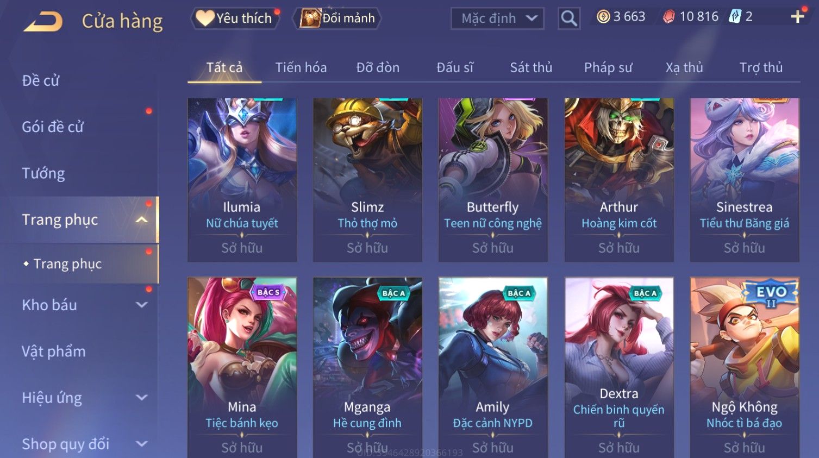Expand the Hiệu ứng sidebar section
The image size is (819, 458).
point(141,397)
